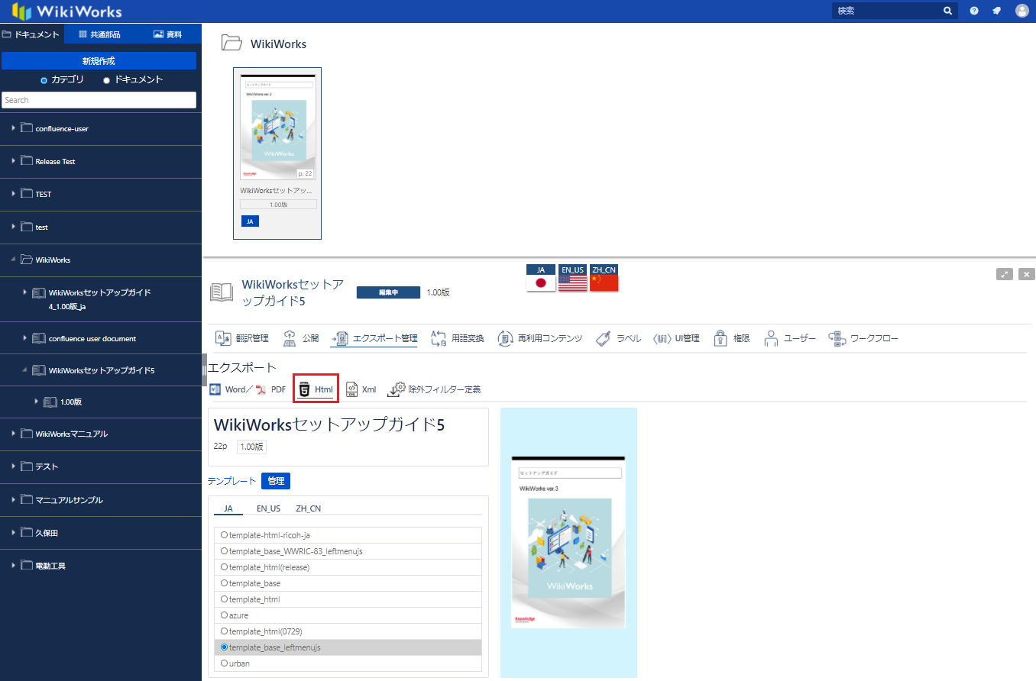Expand the confluence-user folder
This screenshot has width=1036, height=681.
pyautogui.click(x=13, y=128)
